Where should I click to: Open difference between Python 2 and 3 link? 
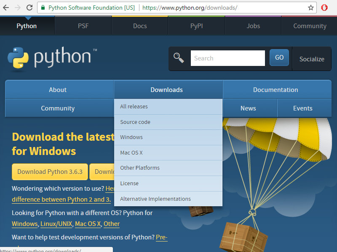coord(61,199)
